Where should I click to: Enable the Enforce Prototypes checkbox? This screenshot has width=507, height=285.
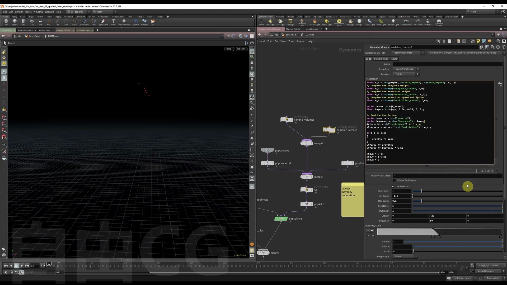tap(394, 180)
